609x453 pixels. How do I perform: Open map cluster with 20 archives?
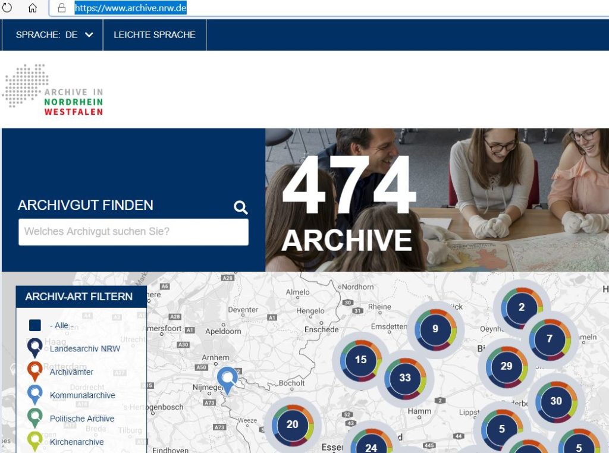(293, 424)
